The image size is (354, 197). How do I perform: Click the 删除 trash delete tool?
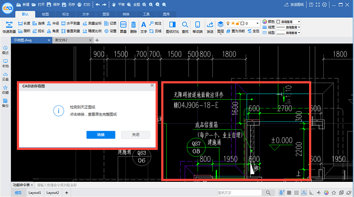point(134,27)
